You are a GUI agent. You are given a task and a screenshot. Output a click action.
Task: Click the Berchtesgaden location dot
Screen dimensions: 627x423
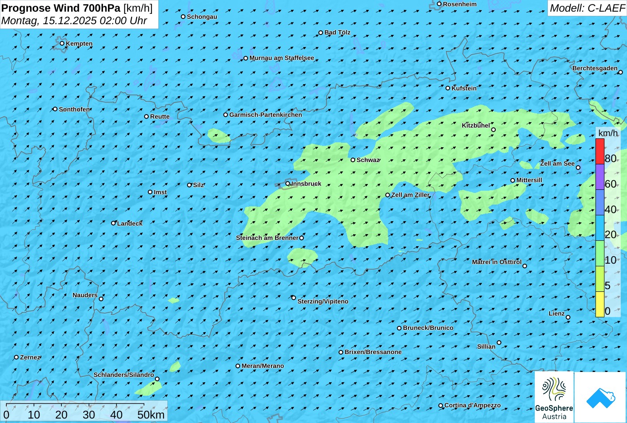(621, 72)
